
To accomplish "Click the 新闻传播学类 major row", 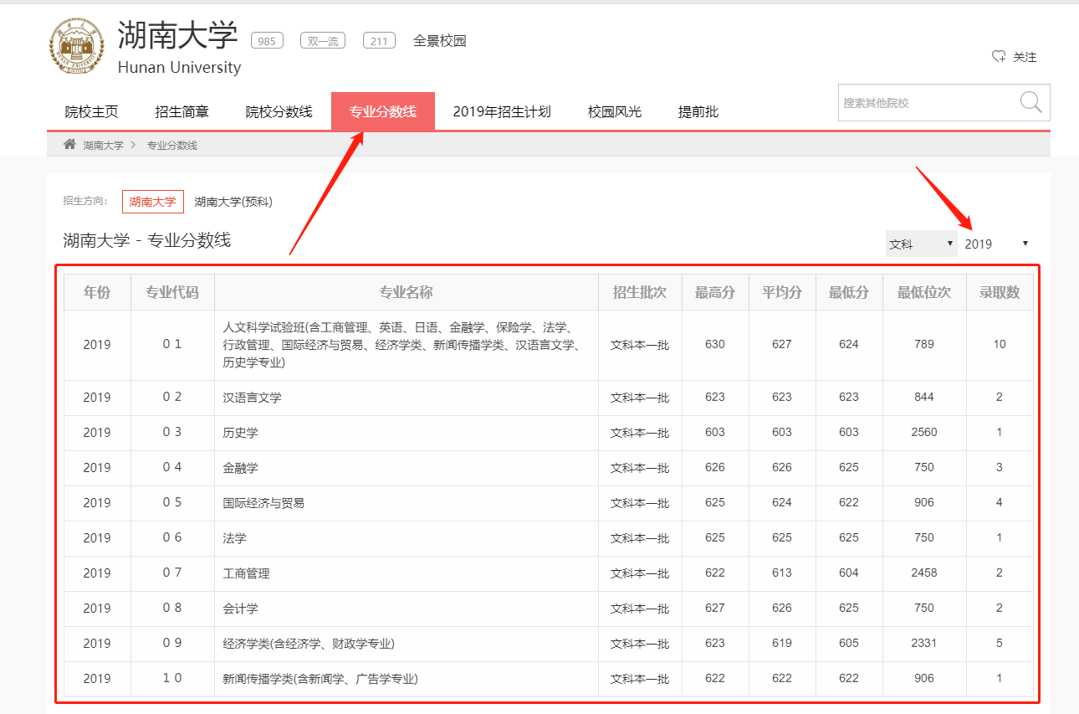I will (549, 679).
